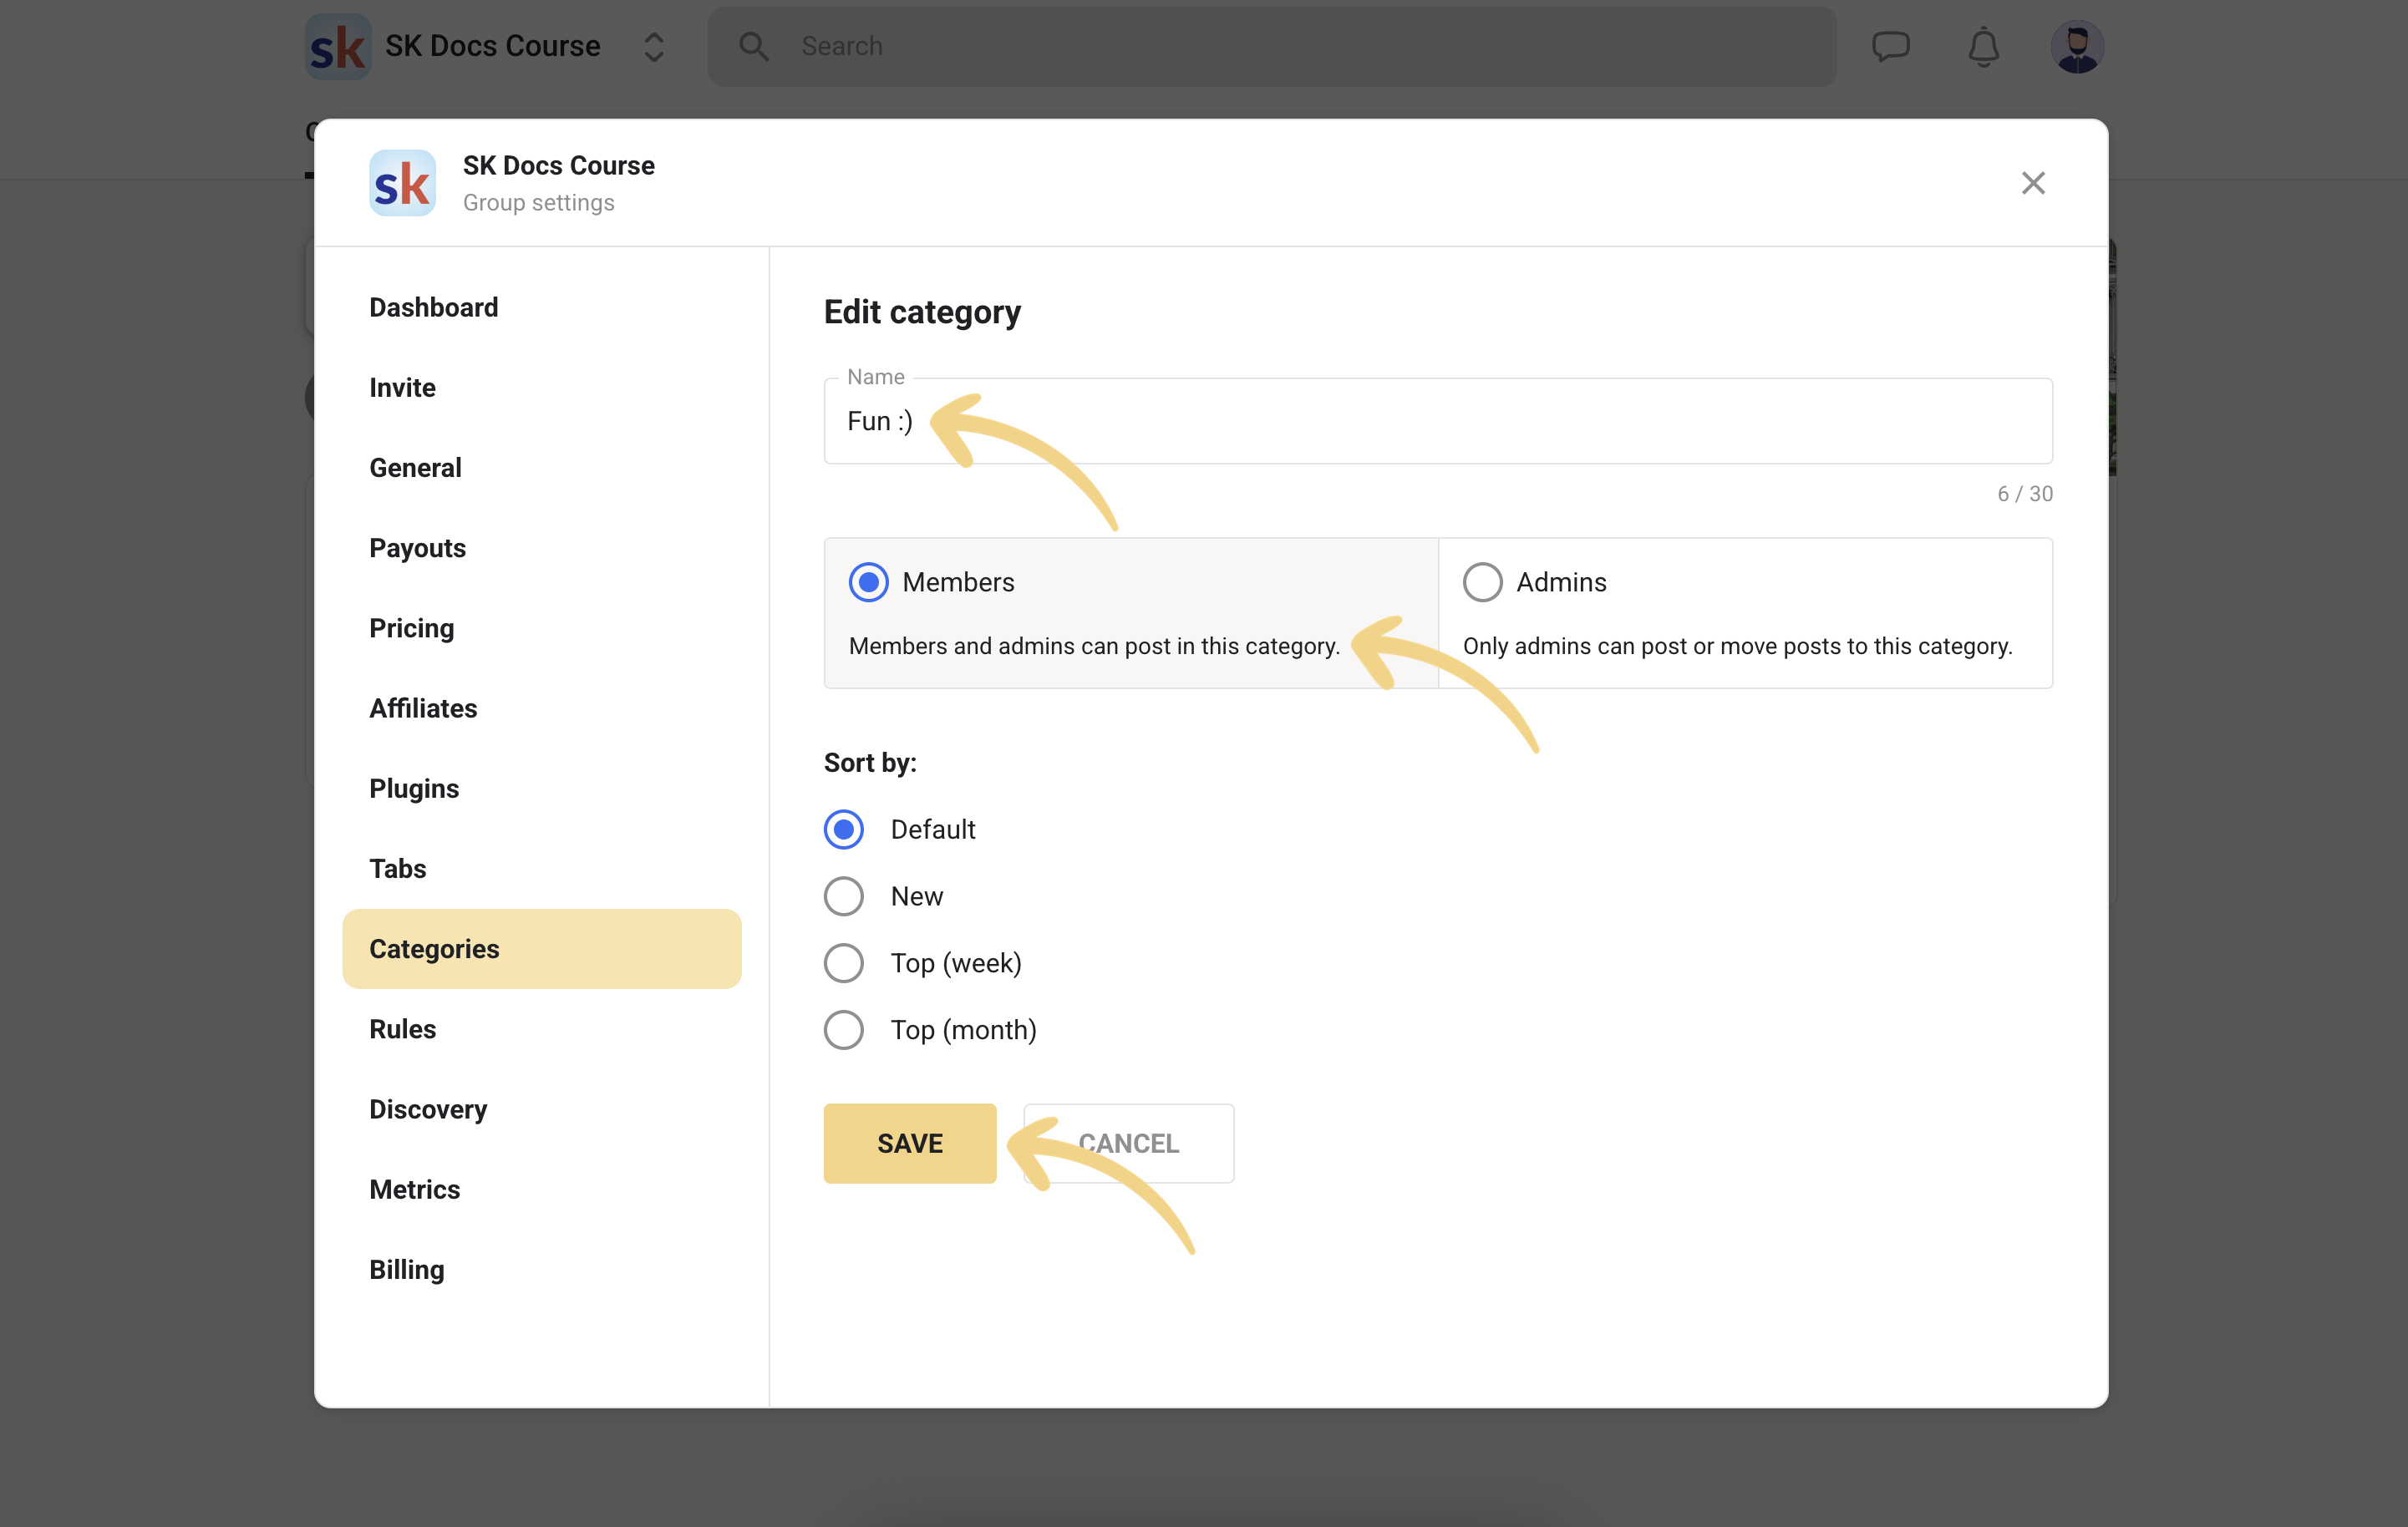Click the Sort by: label

tap(870, 763)
